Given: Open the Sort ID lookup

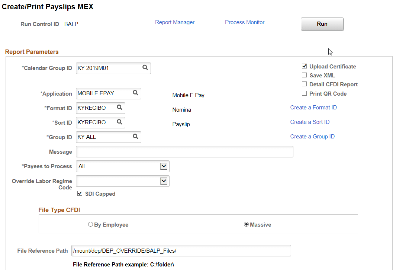Looking at the screenshot, I should [120, 122].
